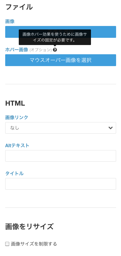
Task: Click the ファイル section heading
Action: pos(19,7)
